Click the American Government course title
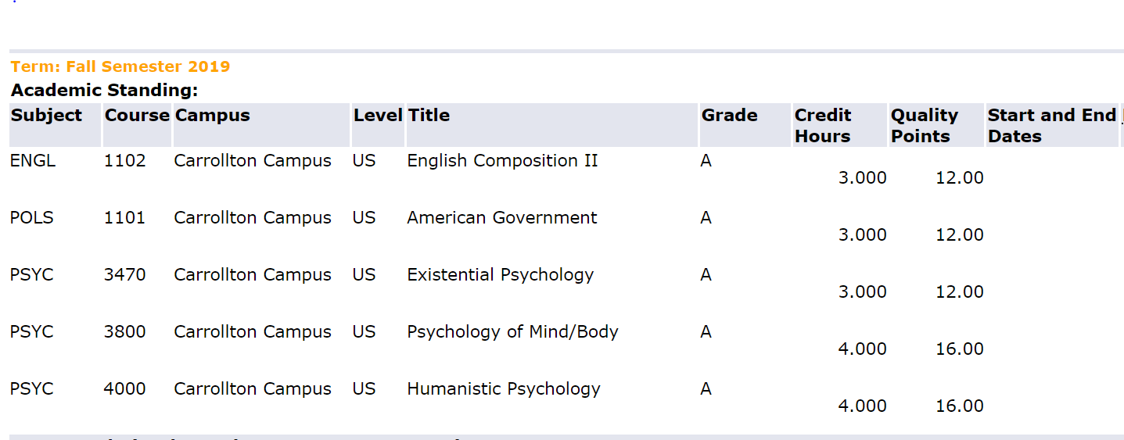The image size is (1124, 440). (x=502, y=218)
